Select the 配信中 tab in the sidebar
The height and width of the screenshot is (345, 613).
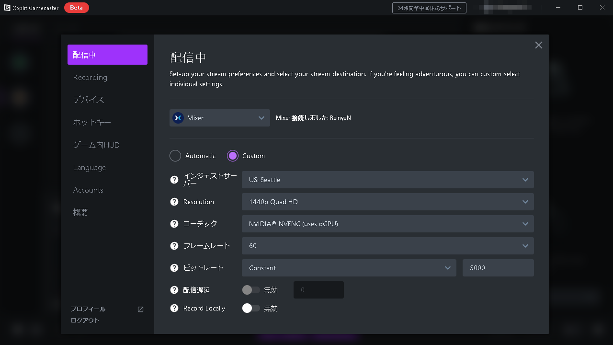[x=107, y=55]
